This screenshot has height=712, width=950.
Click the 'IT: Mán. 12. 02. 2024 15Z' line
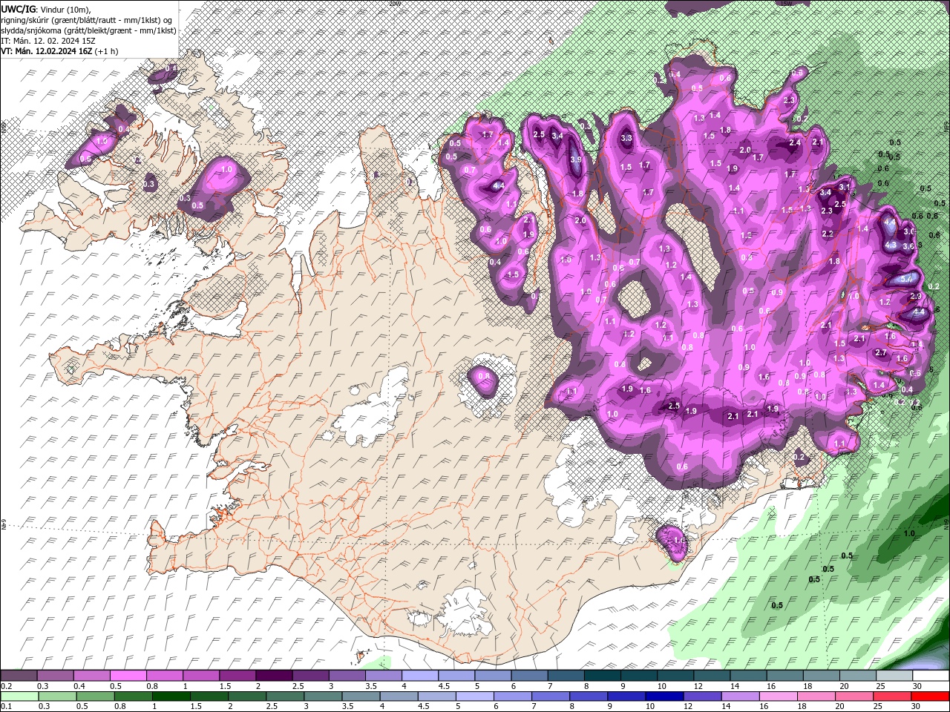click(48, 40)
